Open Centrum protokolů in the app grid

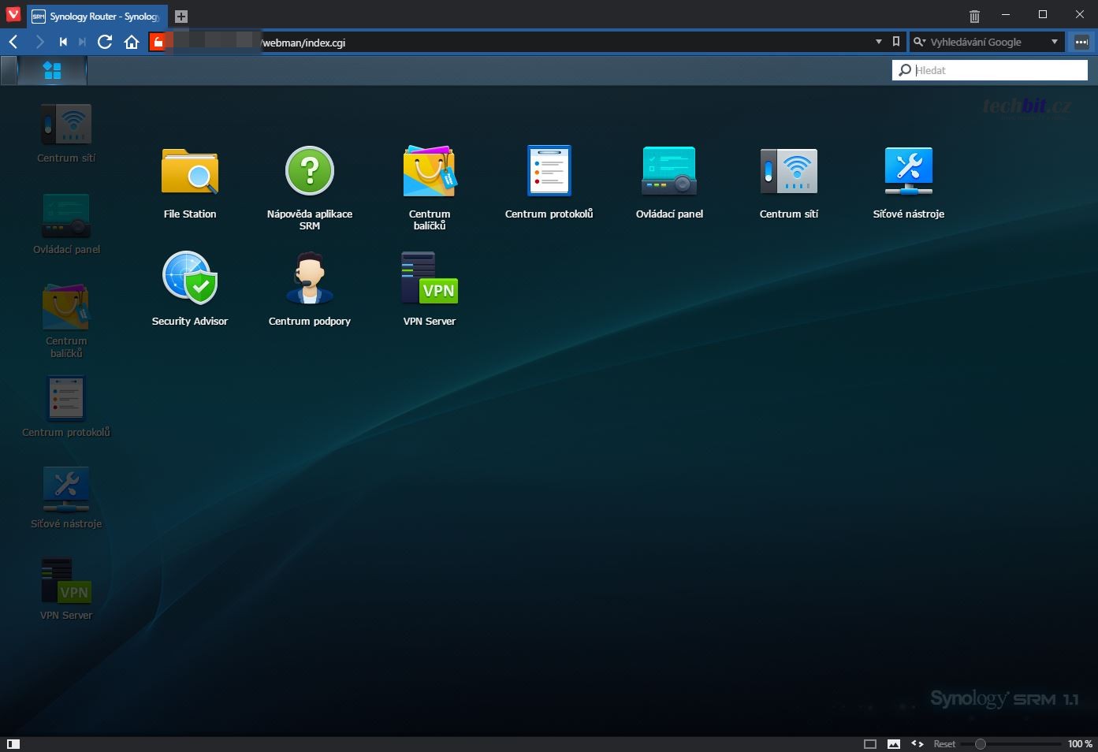point(549,172)
